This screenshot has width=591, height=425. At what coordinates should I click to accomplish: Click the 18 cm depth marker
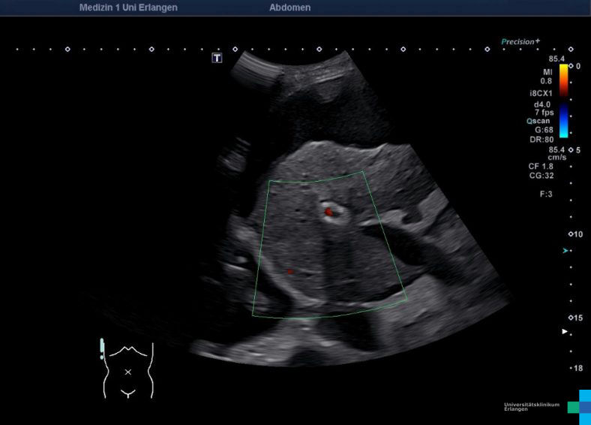tap(577, 368)
